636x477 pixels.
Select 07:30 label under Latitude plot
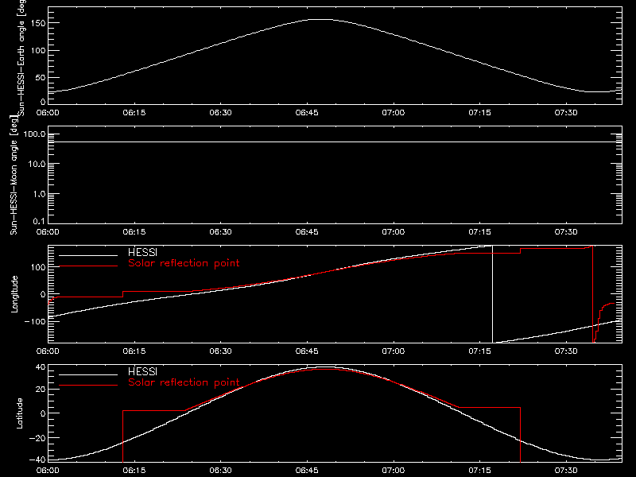tap(566, 470)
